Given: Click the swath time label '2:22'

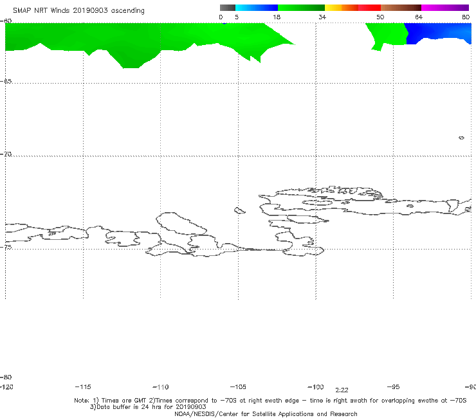Looking at the screenshot, I should [342, 390].
